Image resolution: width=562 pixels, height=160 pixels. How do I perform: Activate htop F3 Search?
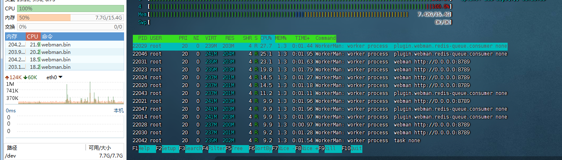click(x=191, y=148)
